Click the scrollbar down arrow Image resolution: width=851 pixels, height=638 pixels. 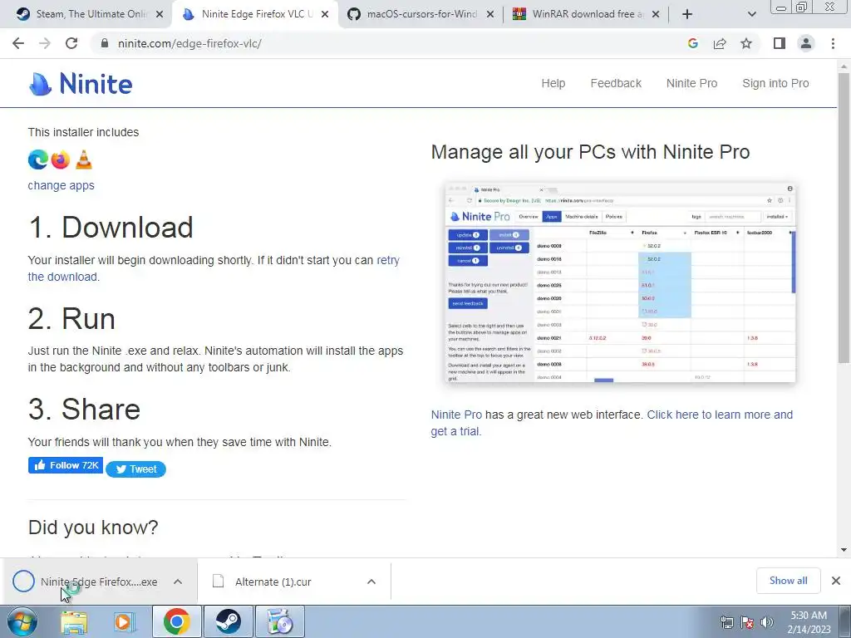pyautogui.click(x=844, y=550)
